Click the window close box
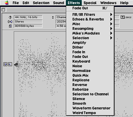Image resolution: width=133 pixels, height=117 pixels. 4,10
